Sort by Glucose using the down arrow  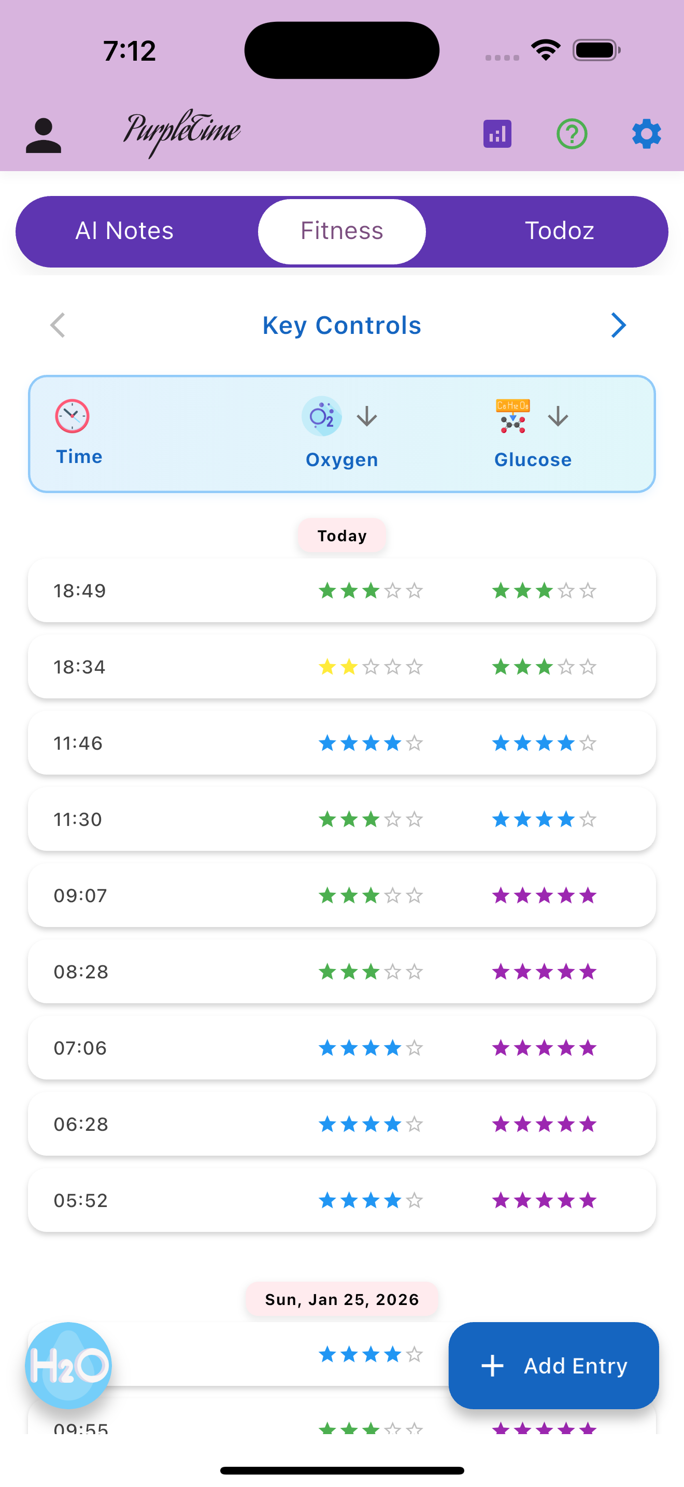558,416
